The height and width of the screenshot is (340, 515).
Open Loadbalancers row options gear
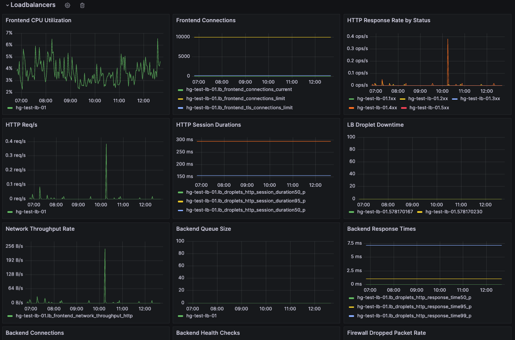[67, 5]
